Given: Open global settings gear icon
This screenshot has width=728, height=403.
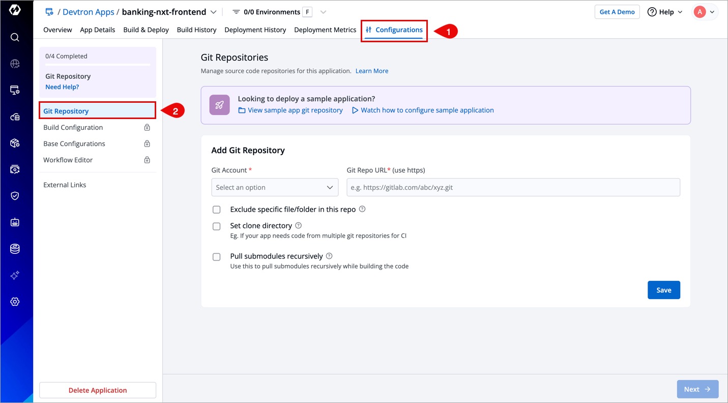Looking at the screenshot, I should [15, 302].
